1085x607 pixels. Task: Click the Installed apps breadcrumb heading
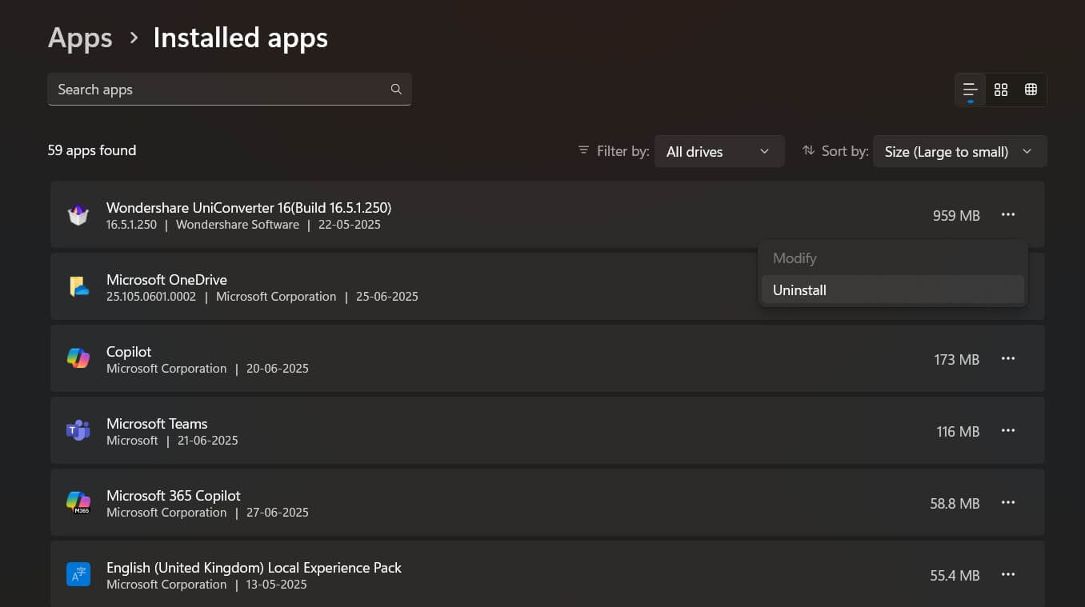[x=240, y=37]
